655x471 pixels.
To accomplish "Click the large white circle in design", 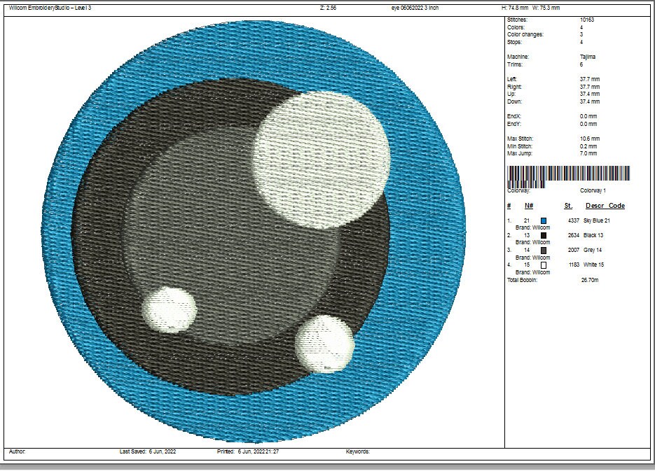I will click(x=322, y=160).
